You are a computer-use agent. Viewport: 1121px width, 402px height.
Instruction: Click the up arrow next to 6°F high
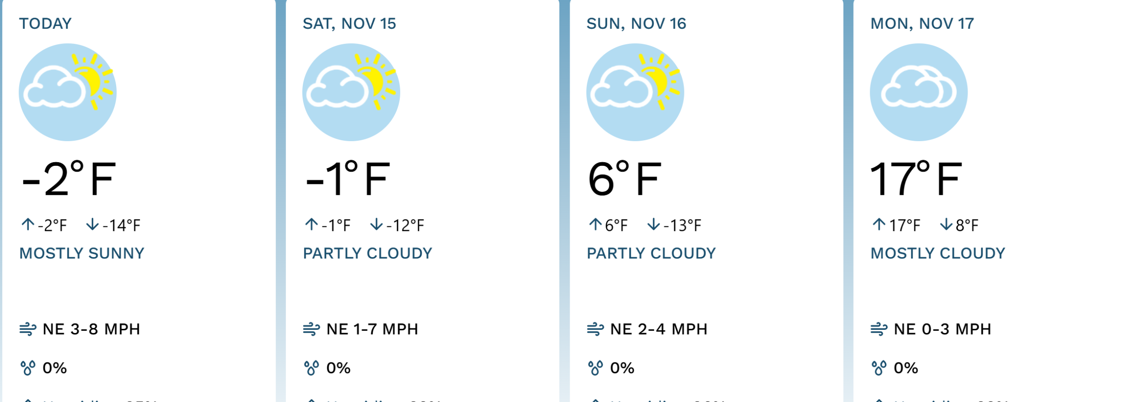tap(595, 225)
